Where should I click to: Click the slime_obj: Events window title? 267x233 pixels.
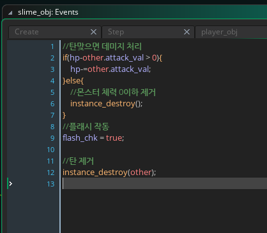click(x=48, y=12)
